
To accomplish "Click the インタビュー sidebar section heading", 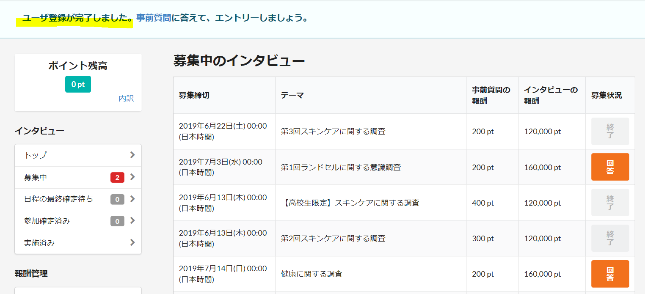I will (39, 131).
